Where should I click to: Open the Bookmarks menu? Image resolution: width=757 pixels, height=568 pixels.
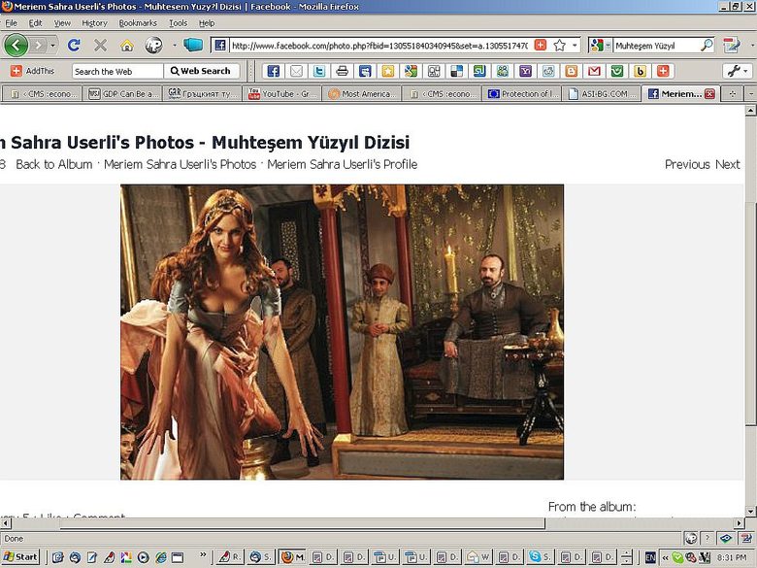coord(138,22)
